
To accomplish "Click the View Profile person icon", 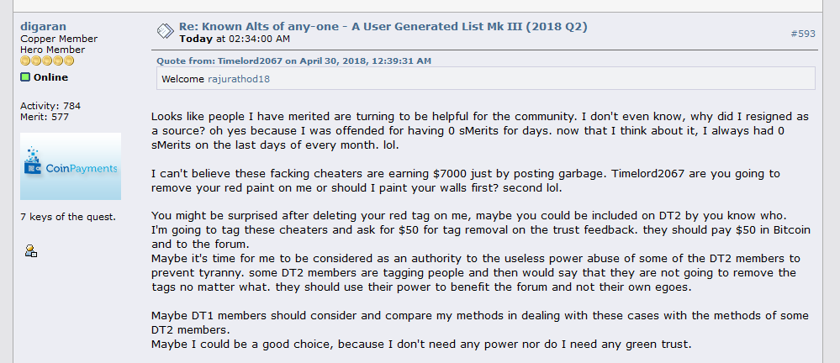I will coord(31,250).
